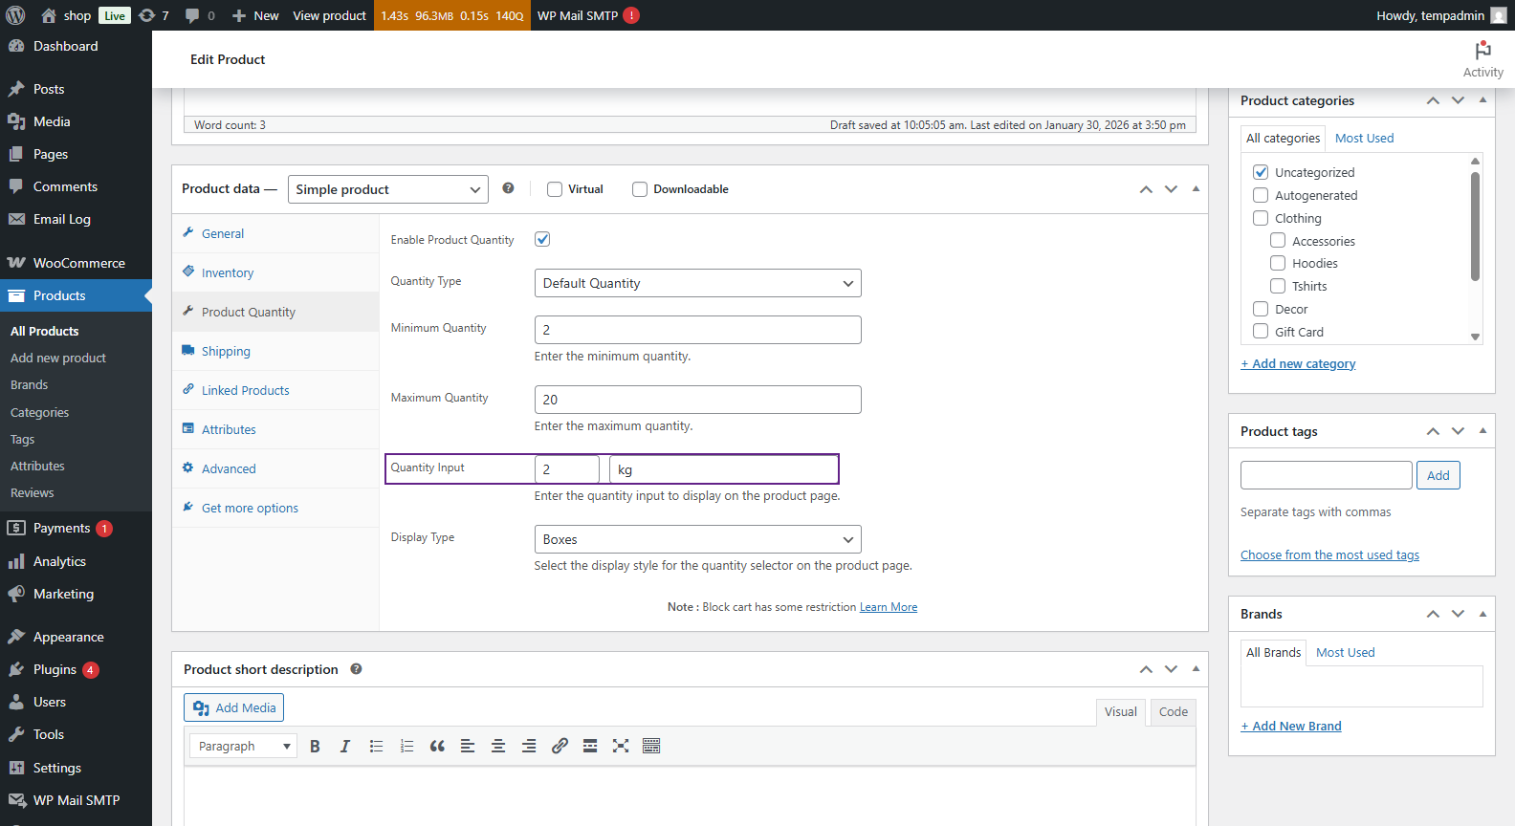Insert a blockquote in the editor
Viewport: 1515px width, 826px height.
click(437, 747)
